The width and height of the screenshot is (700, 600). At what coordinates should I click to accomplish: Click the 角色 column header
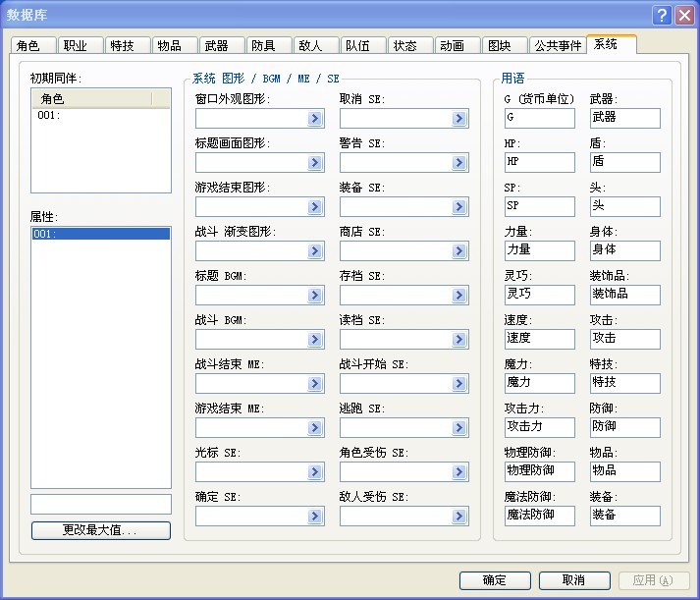(92, 98)
